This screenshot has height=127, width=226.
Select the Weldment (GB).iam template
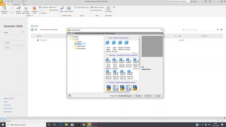[115, 74]
